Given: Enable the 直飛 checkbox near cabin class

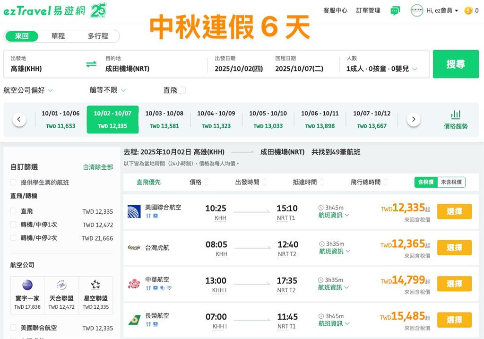Looking at the screenshot, I should coord(182,90).
